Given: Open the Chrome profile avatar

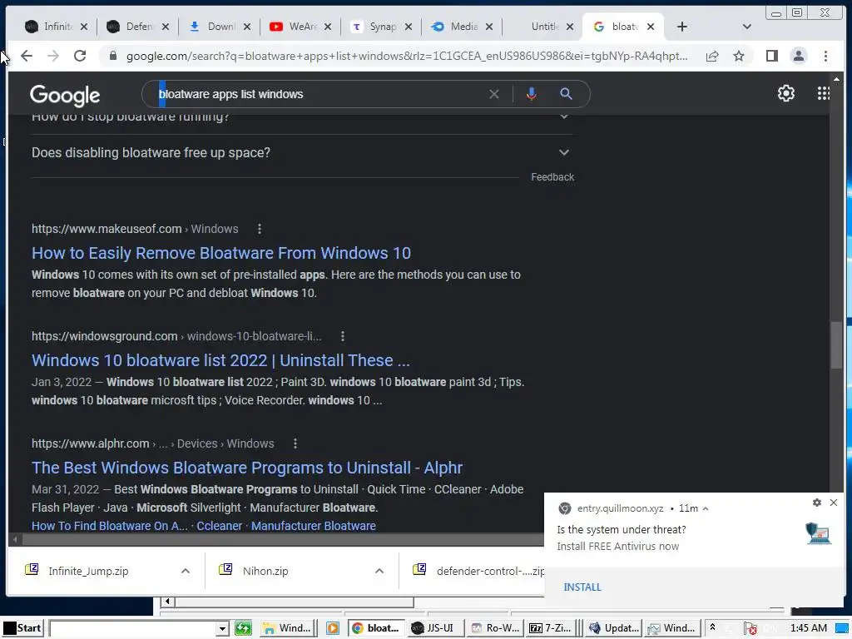Looking at the screenshot, I should click(x=798, y=56).
